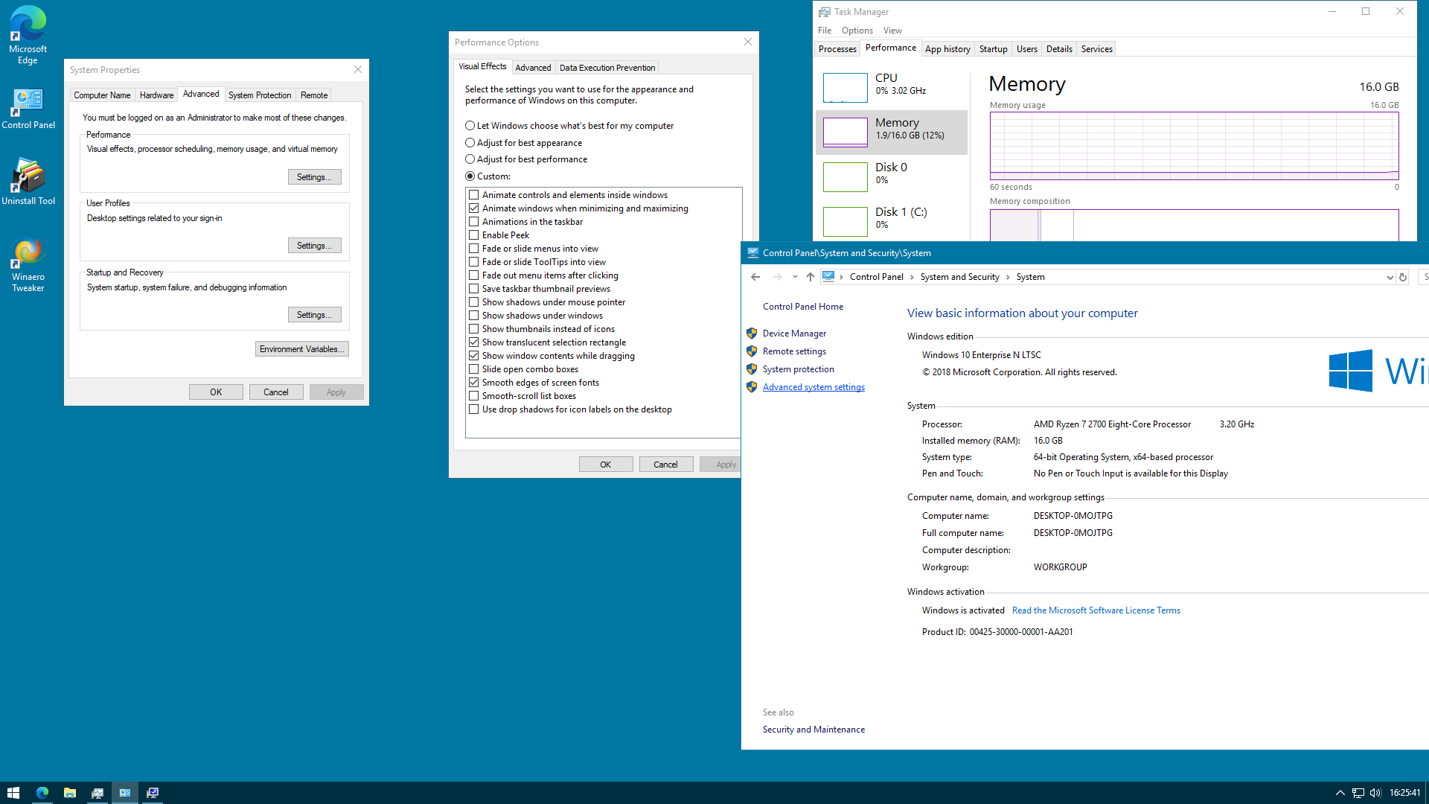Image resolution: width=1429 pixels, height=804 pixels.
Task: Open User Profiles Settings button
Action: (314, 246)
